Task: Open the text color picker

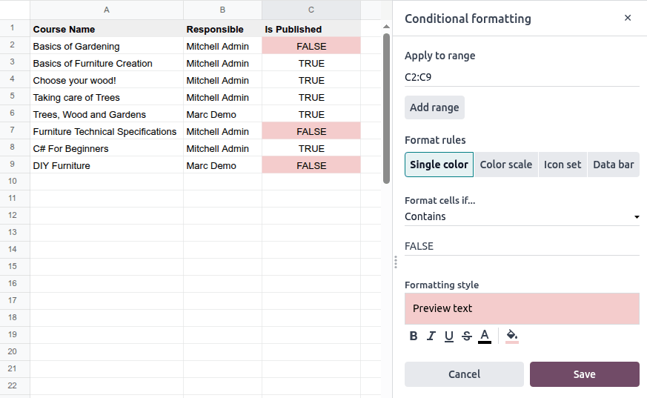Action: 485,336
